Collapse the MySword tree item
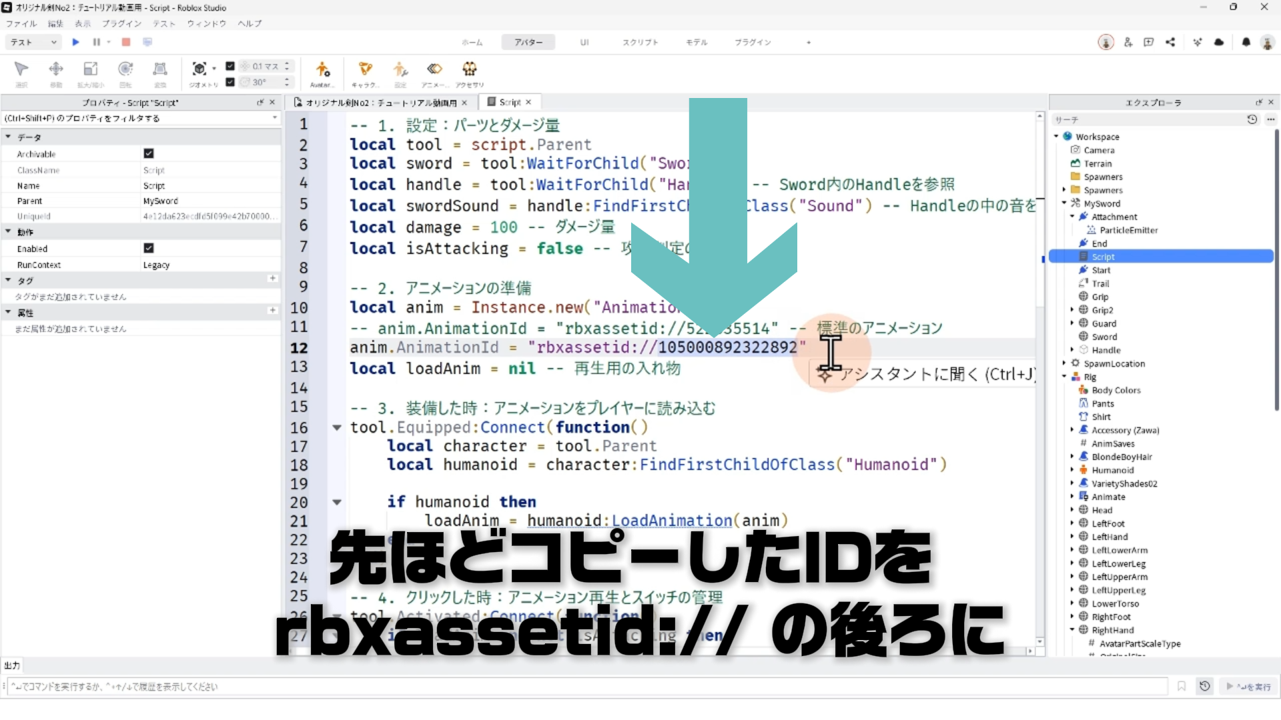This screenshot has height=720, width=1281. tap(1064, 203)
